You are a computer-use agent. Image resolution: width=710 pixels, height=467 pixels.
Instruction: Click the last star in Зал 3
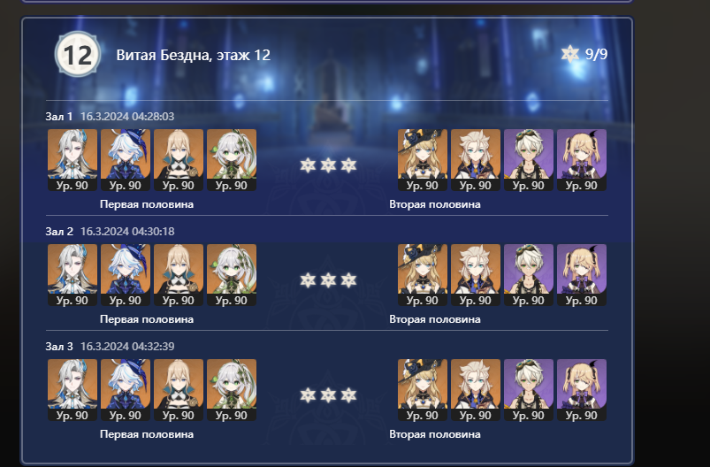(x=348, y=395)
